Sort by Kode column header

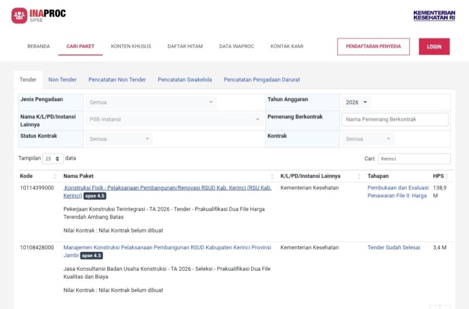coord(38,176)
